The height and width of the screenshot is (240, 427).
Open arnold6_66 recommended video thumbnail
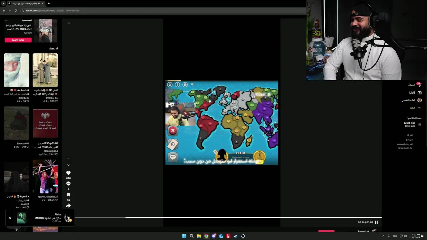[x=45, y=70]
